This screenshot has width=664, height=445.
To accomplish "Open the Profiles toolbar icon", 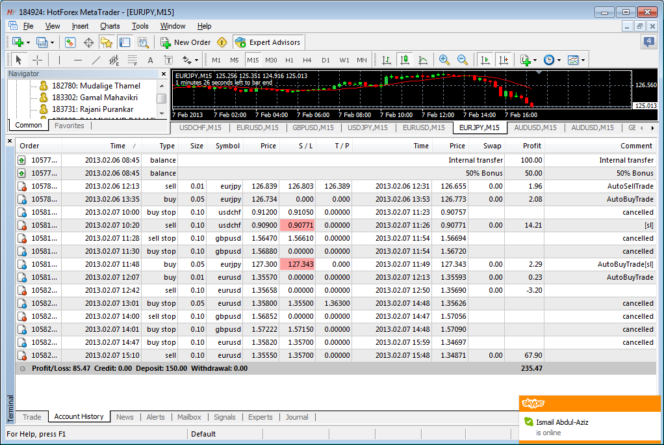I will pos(42,42).
